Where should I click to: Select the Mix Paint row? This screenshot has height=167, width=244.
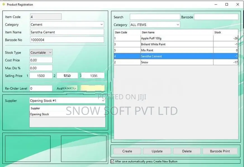click(176, 50)
